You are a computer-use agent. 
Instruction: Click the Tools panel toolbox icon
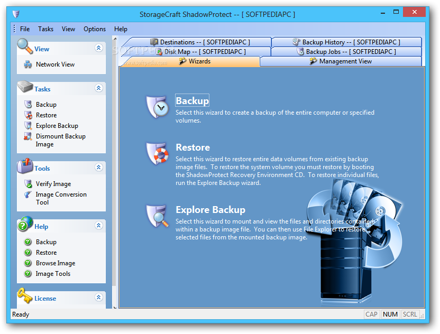(25, 165)
